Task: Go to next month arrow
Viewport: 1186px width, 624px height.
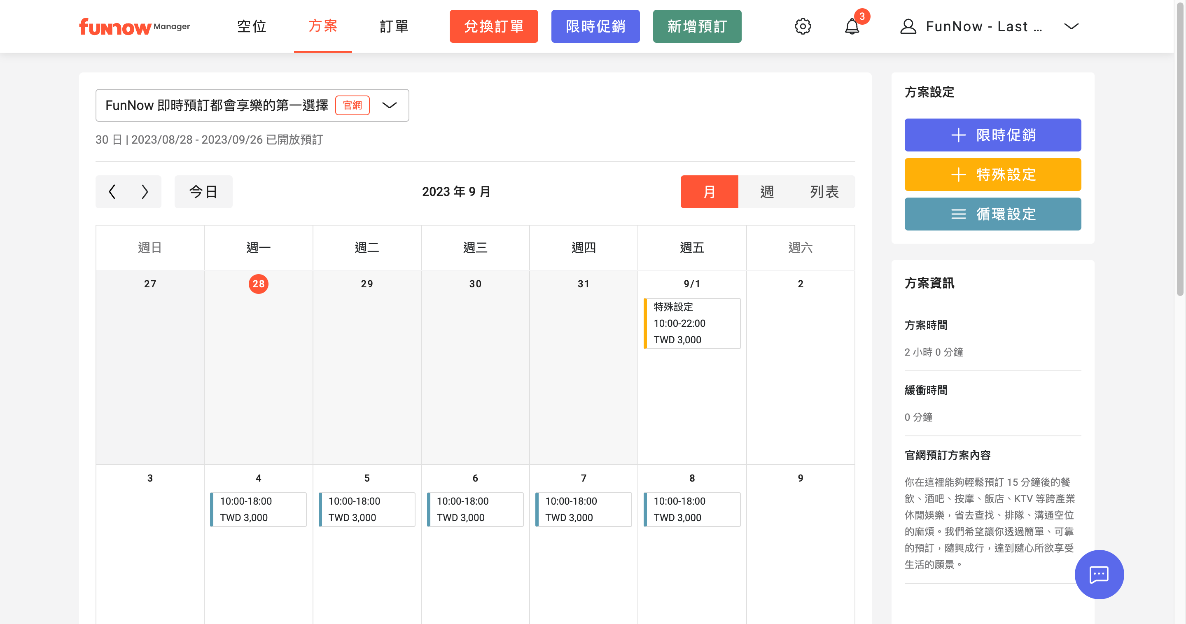Action: coord(145,191)
